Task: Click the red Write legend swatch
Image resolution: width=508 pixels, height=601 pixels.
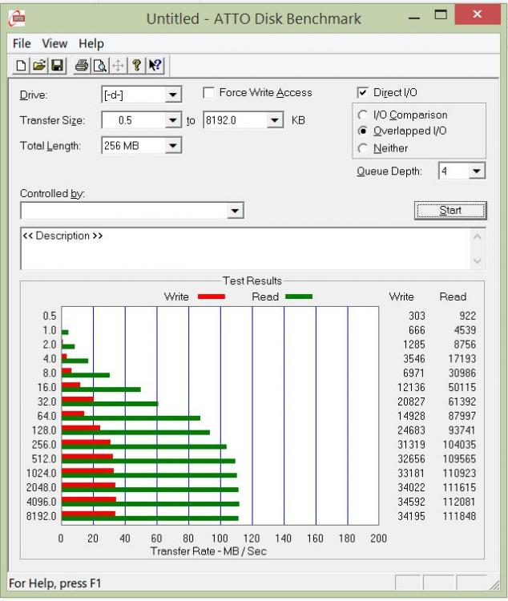Action: pyautogui.click(x=212, y=296)
